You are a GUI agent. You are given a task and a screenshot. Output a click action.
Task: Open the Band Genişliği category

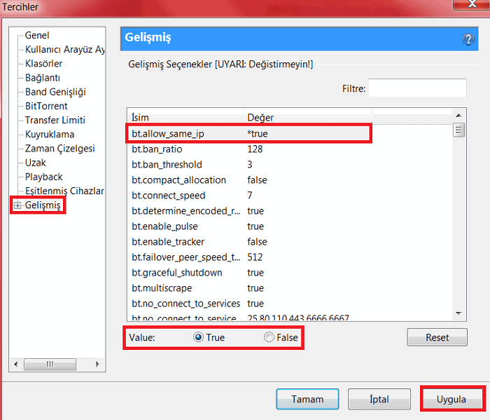(x=55, y=92)
